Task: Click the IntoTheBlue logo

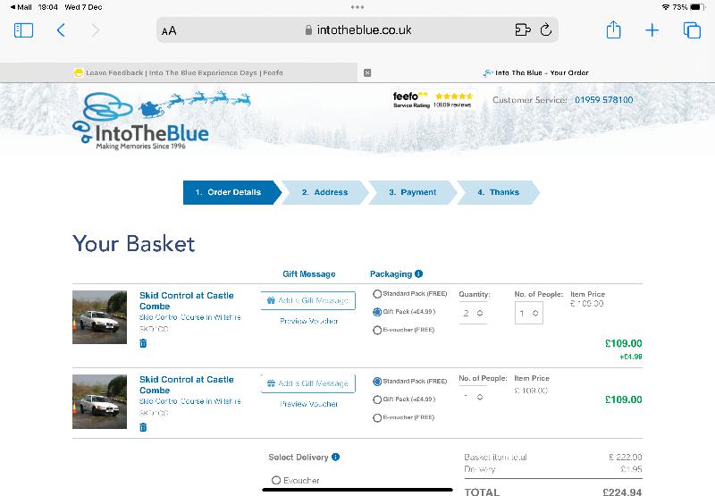Action: click(141, 121)
